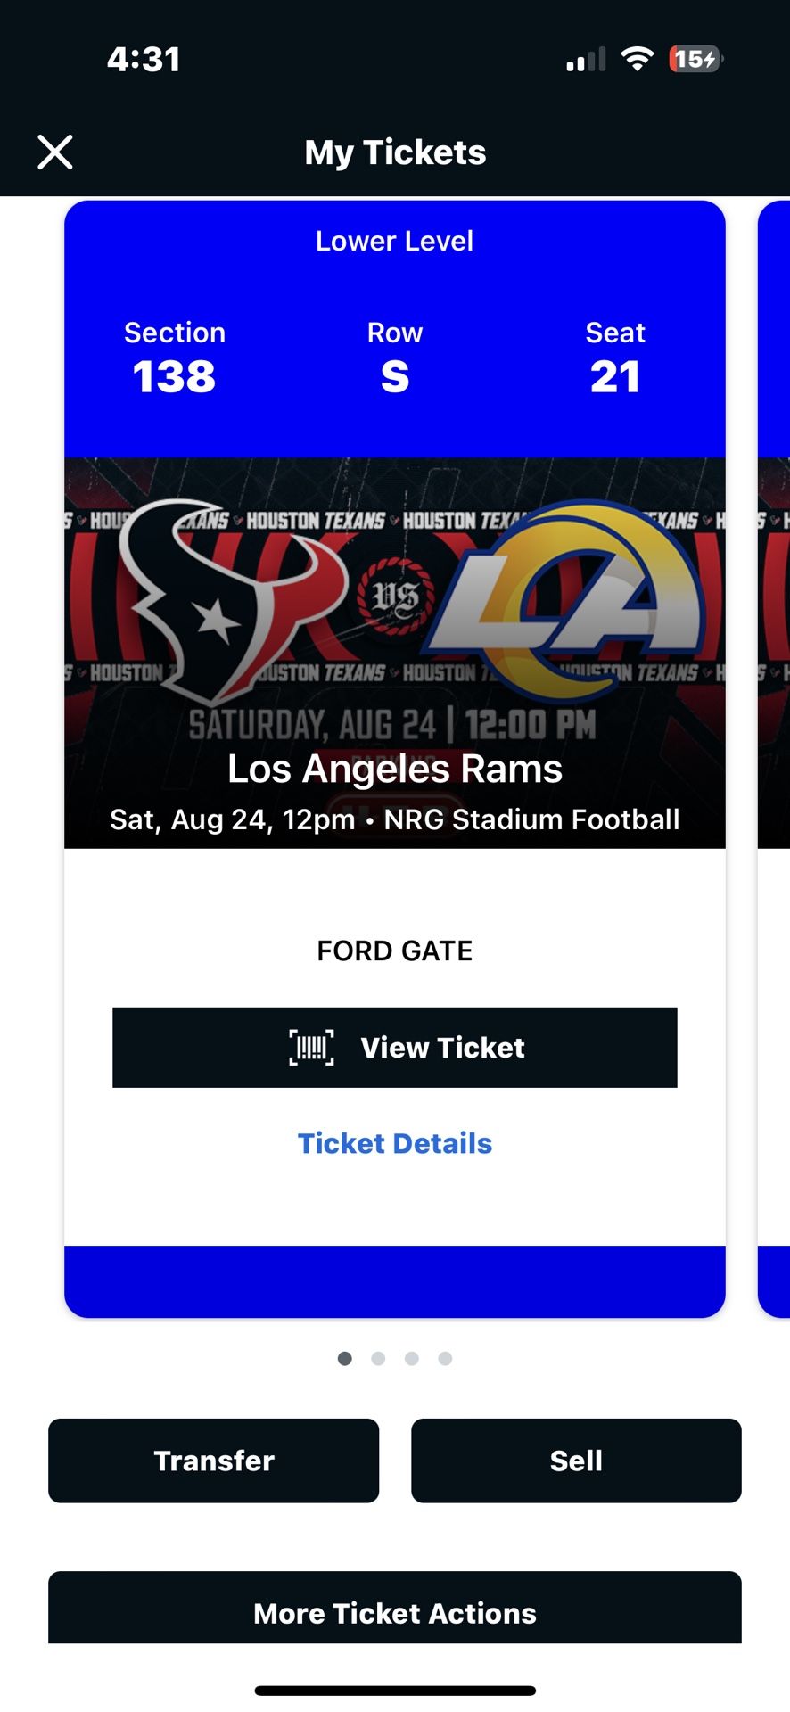Expand More Ticket Actions
Viewport: 790px width, 1712px height.
pyautogui.click(x=395, y=1612)
